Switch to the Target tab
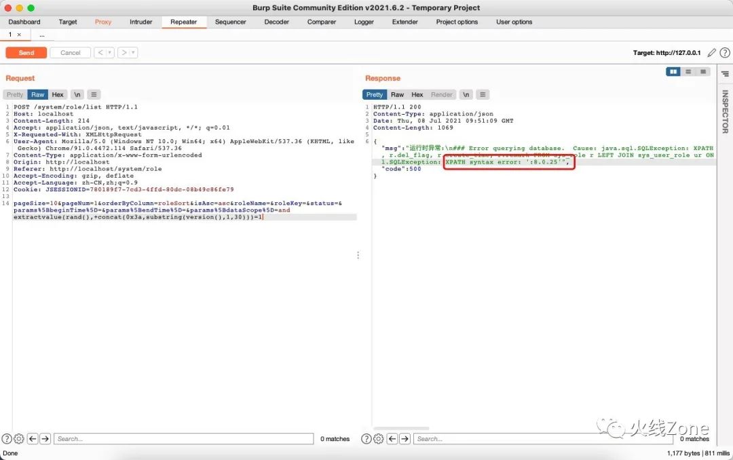Screen dimensions: 733x460 pos(68,22)
